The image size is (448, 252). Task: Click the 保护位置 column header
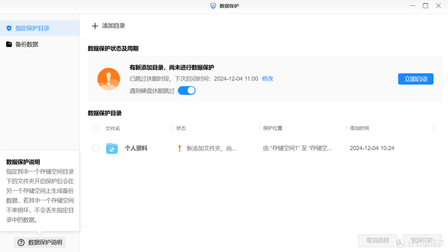click(273, 128)
